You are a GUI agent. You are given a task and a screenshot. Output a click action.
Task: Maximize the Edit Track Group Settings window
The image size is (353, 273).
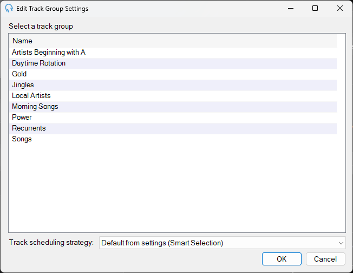coord(315,8)
